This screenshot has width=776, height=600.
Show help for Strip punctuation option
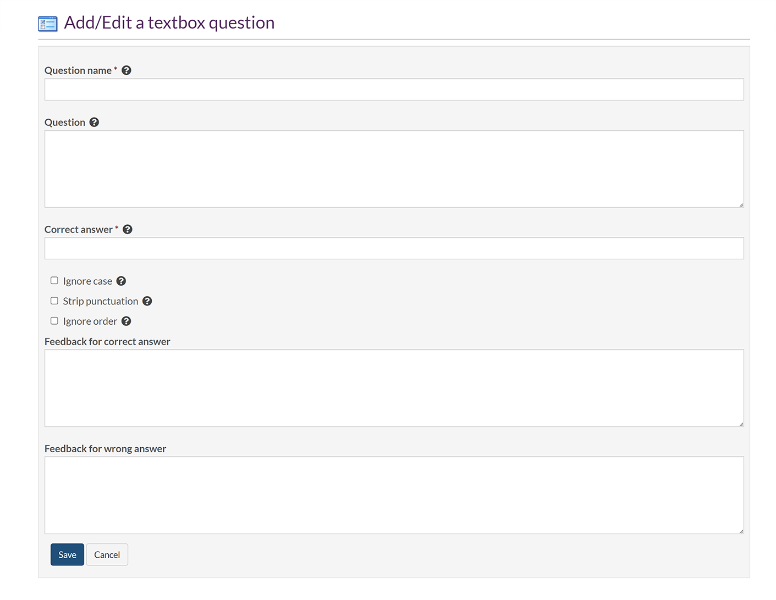click(x=147, y=301)
